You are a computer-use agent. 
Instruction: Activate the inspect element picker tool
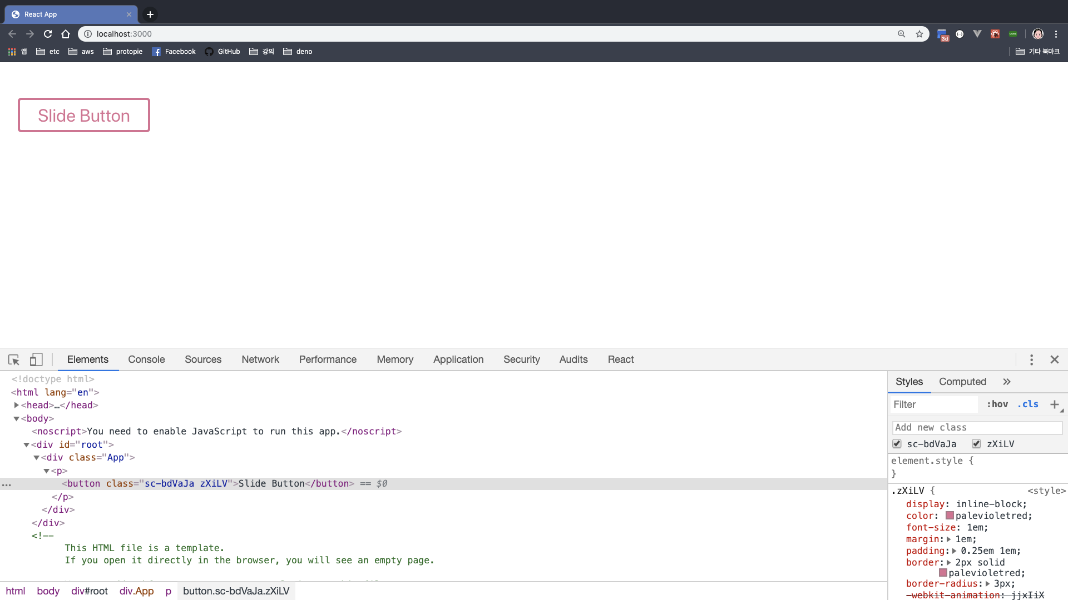tap(14, 360)
